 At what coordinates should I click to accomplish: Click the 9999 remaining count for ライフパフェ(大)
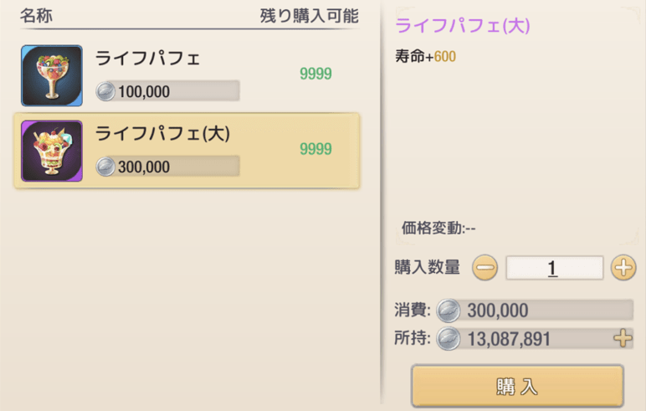tap(315, 149)
